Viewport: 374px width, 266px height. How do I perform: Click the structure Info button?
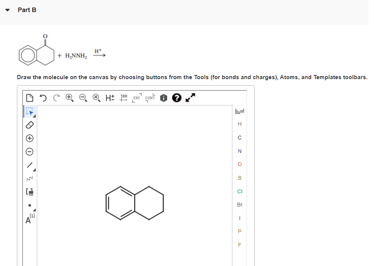pyautogui.click(x=163, y=98)
